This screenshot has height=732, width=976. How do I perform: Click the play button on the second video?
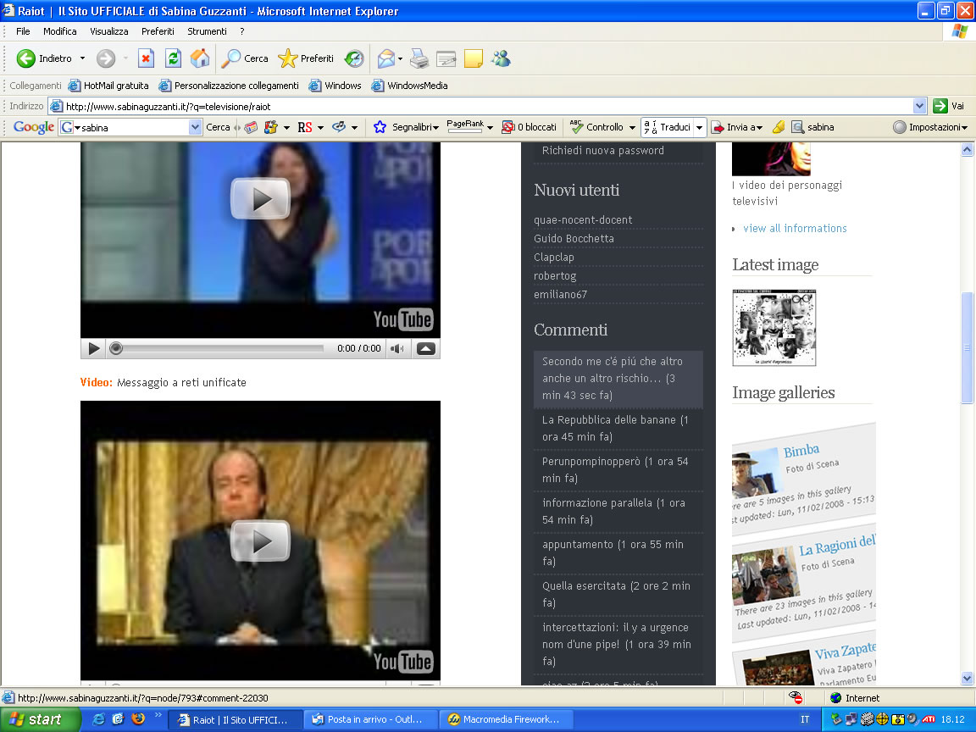point(260,541)
